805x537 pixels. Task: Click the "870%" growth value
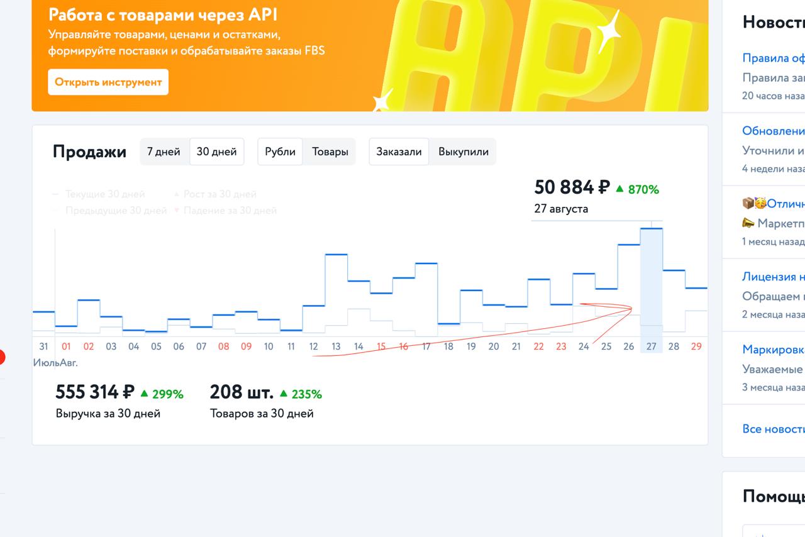[643, 189]
